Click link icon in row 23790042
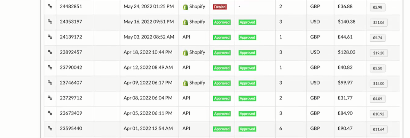The height and width of the screenshot is (138, 410). click(50, 67)
